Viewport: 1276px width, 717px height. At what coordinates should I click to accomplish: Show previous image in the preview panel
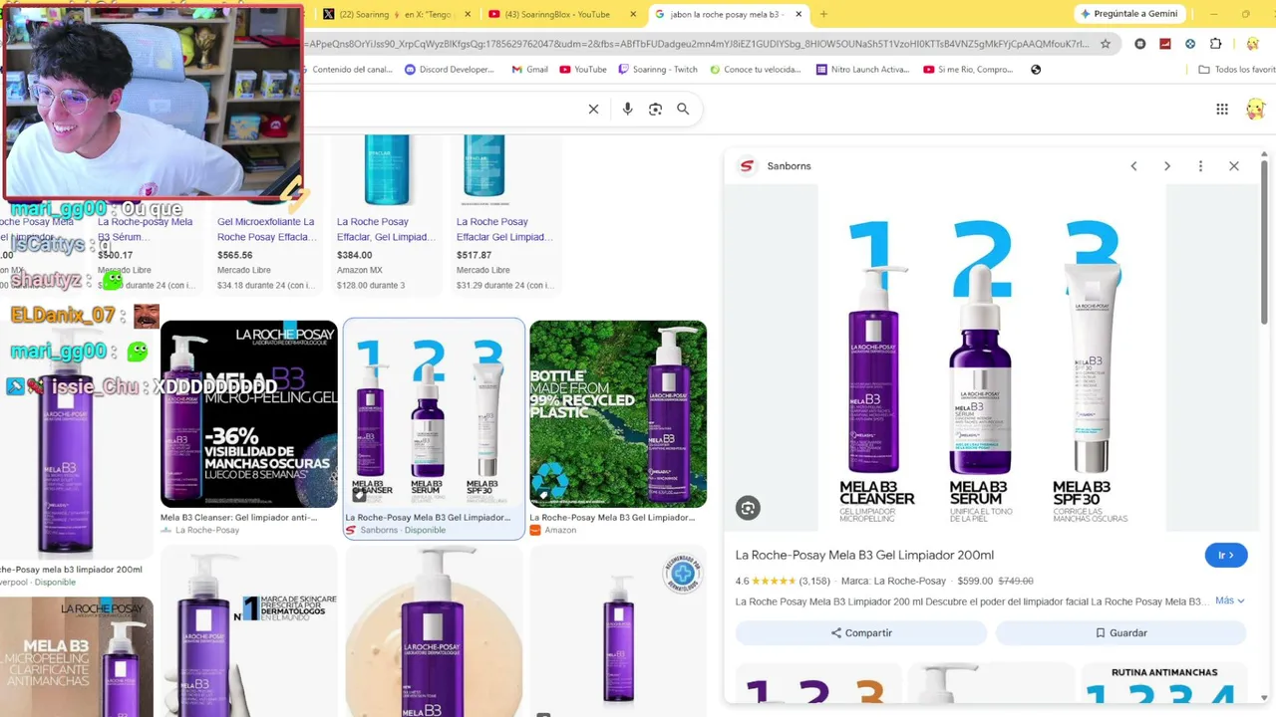pos(1133,166)
